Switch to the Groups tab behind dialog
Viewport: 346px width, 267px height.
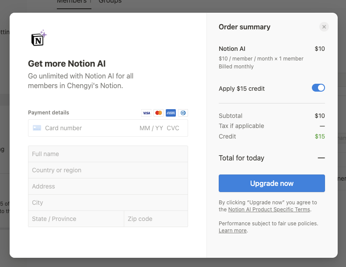(110, 2)
